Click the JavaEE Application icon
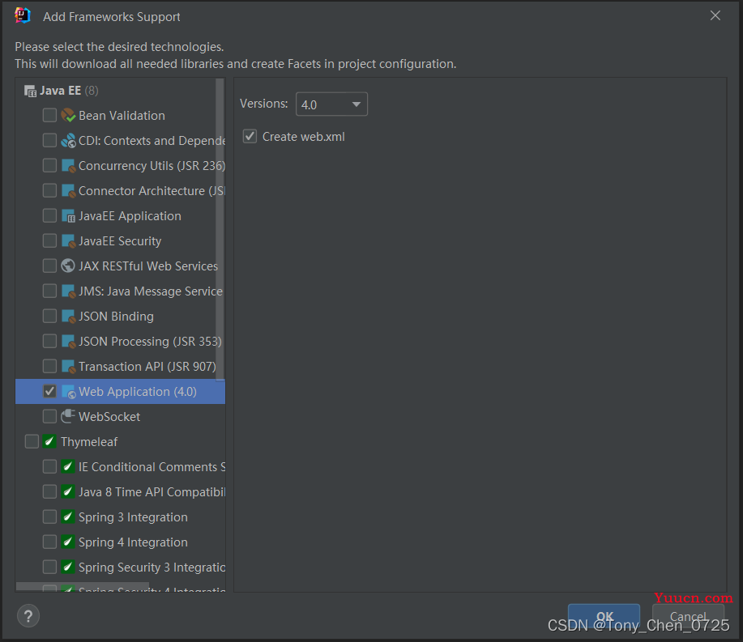The height and width of the screenshot is (642, 743). [x=68, y=215]
